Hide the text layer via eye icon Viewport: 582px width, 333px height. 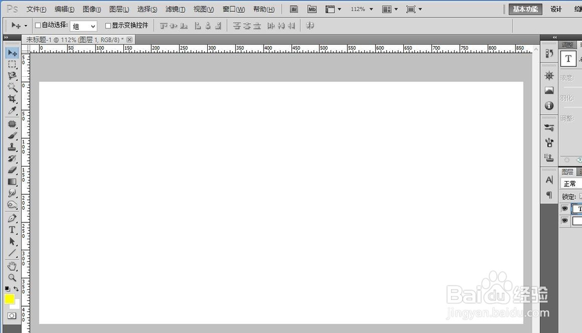[x=565, y=208]
